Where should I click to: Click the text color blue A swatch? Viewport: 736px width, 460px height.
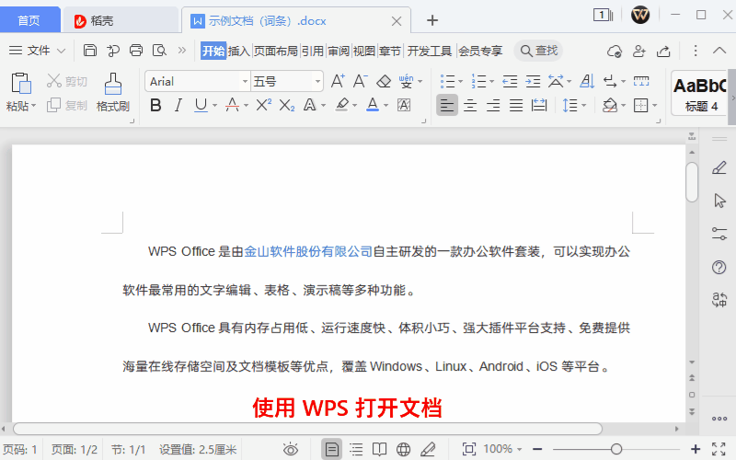click(373, 105)
